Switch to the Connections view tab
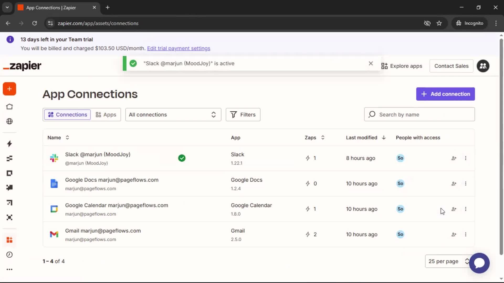Screen dimensions: 504x283 [67, 115]
